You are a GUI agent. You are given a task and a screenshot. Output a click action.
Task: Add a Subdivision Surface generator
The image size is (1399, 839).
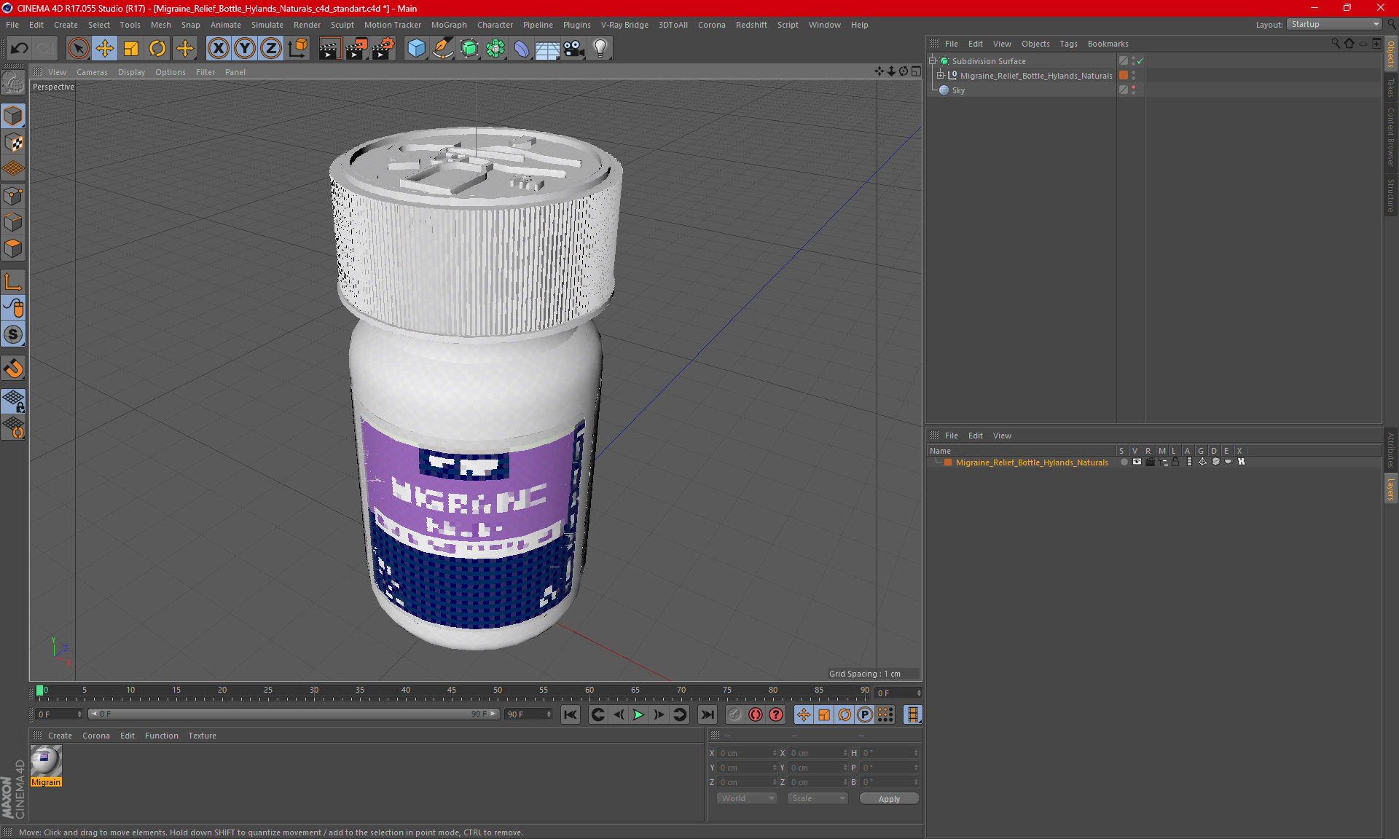[469, 49]
